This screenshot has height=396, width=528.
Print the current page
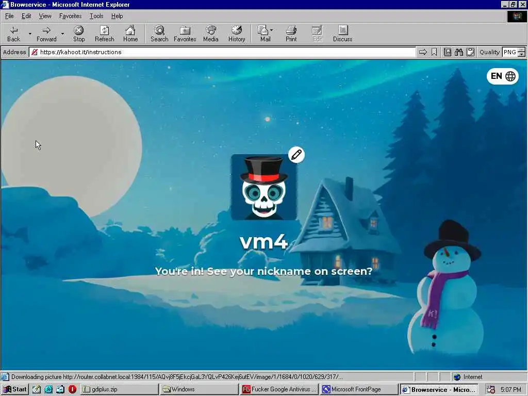tap(291, 34)
